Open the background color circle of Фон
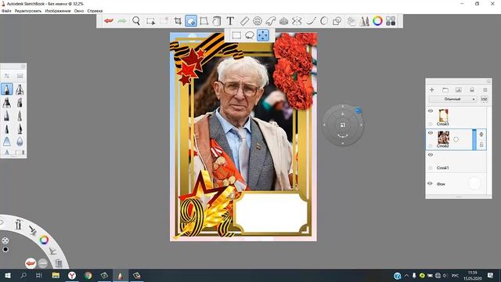This screenshot has height=282, width=501. pos(474,183)
